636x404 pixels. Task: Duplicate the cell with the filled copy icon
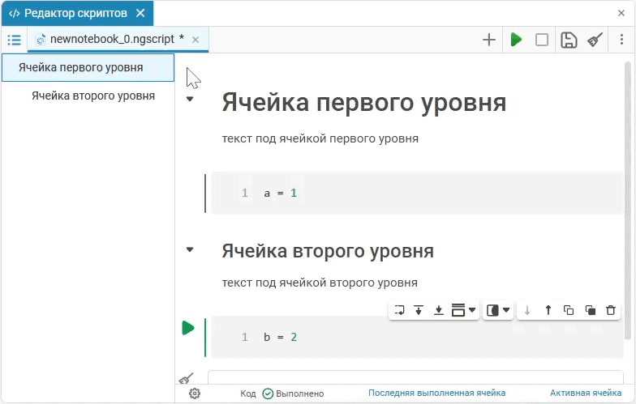tap(591, 311)
